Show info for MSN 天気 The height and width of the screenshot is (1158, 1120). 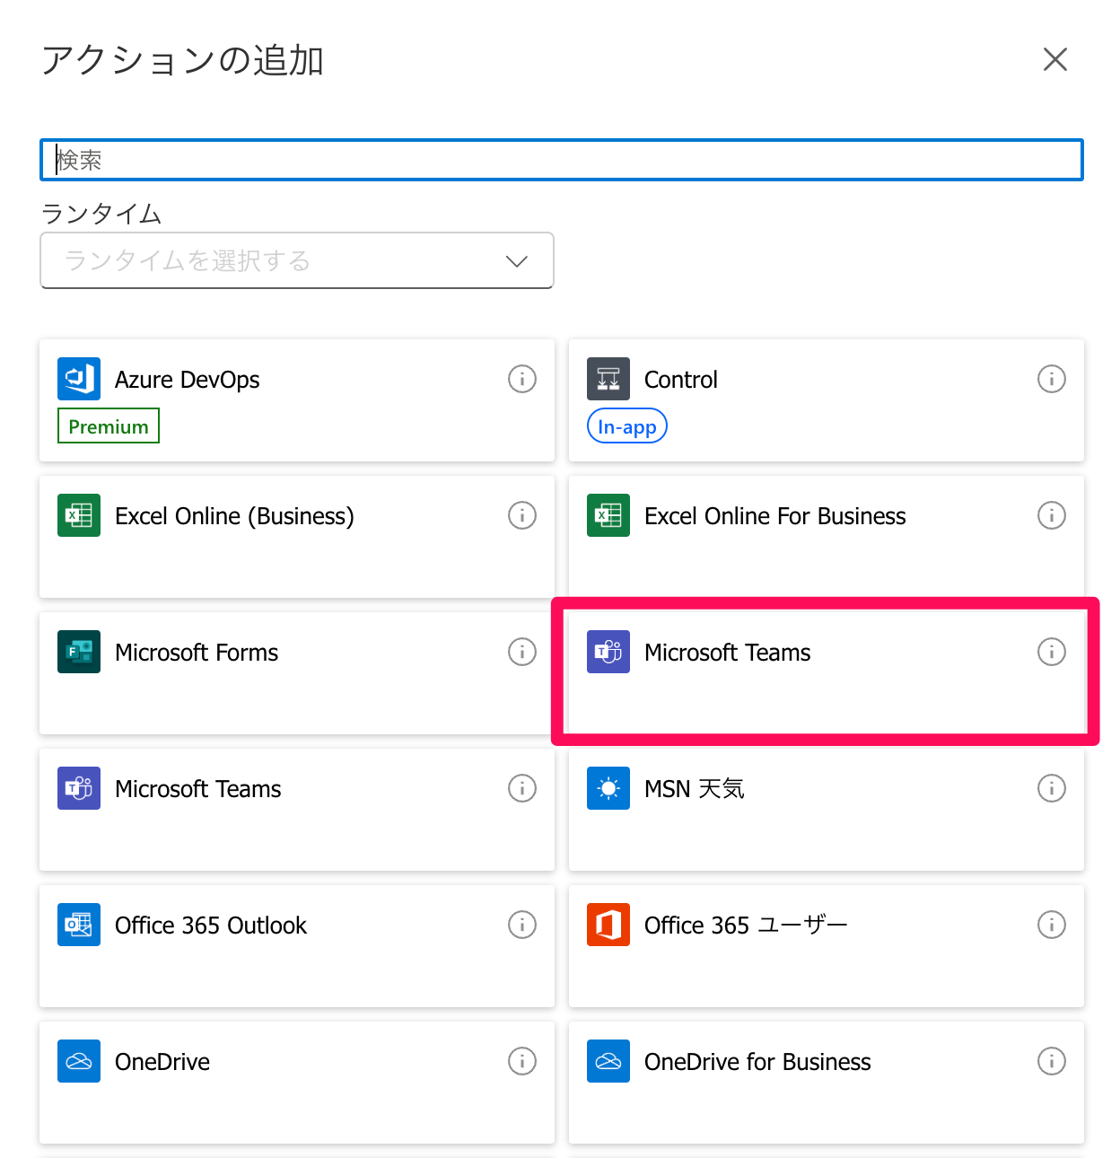tap(1052, 788)
